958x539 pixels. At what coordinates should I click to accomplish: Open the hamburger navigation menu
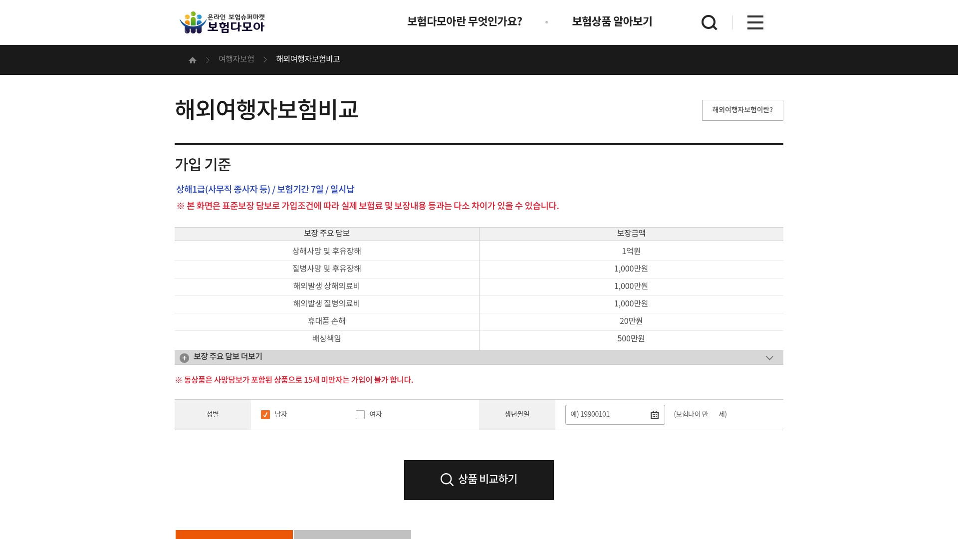pos(755,22)
